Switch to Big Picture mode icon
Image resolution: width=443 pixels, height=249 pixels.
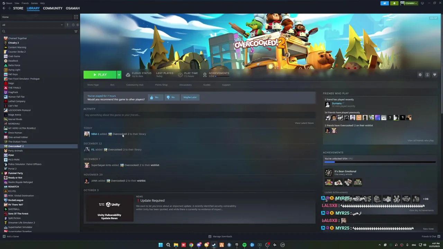(x=422, y=3)
